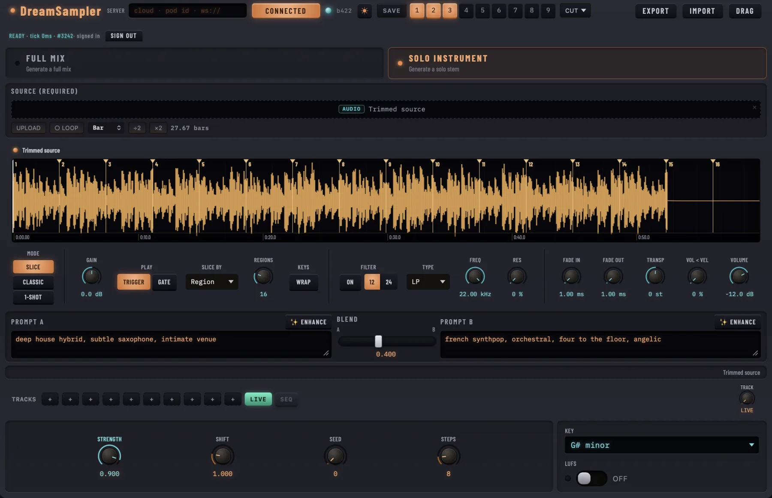772x498 pixels.
Task: Click the STRENGTH knob
Action: pyautogui.click(x=109, y=456)
